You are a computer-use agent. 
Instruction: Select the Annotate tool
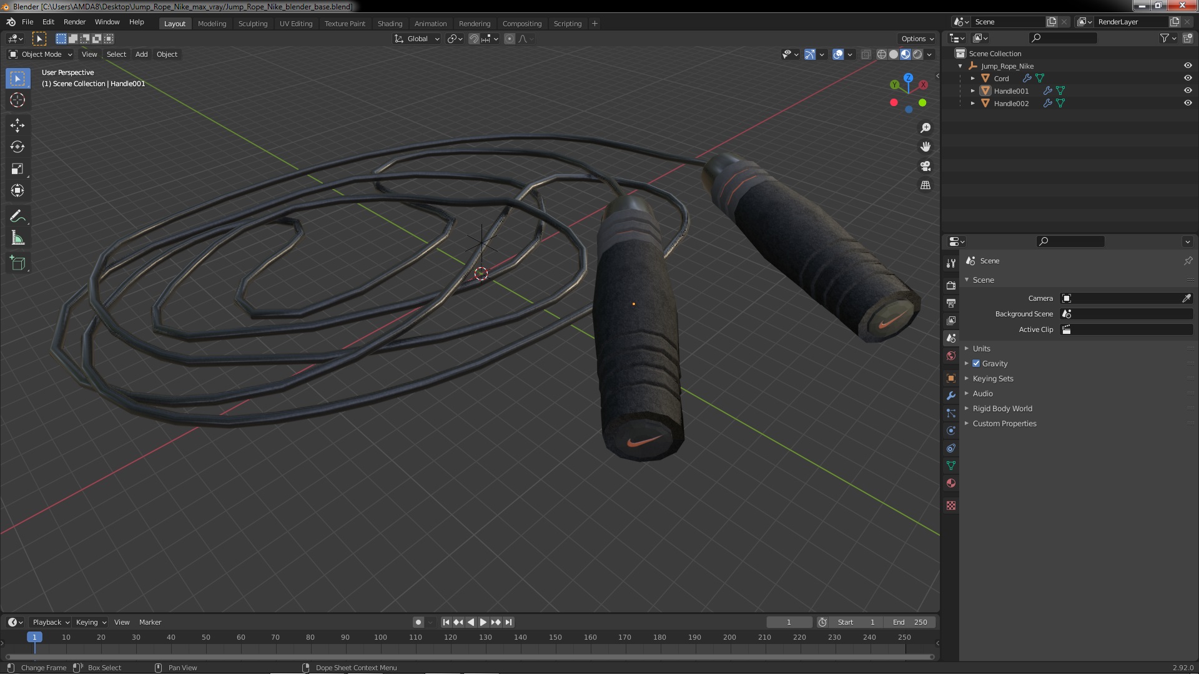point(17,217)
